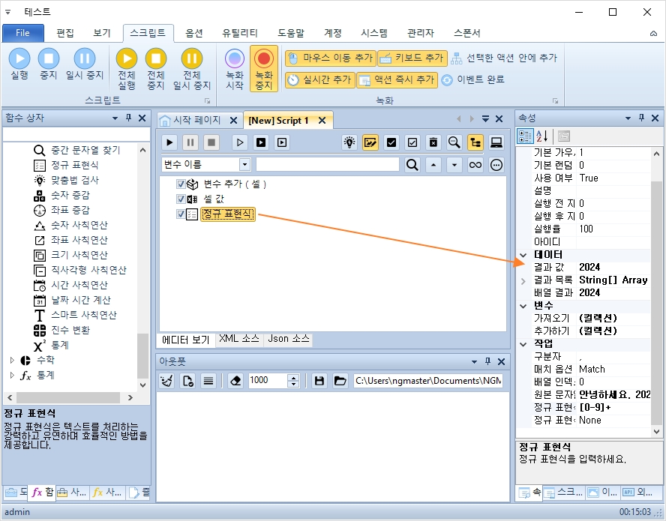Image resolution: width=666 pixels, height=521 pixels.
Task: Open the 변수 이름 dropdown
Action: (244, 165)
